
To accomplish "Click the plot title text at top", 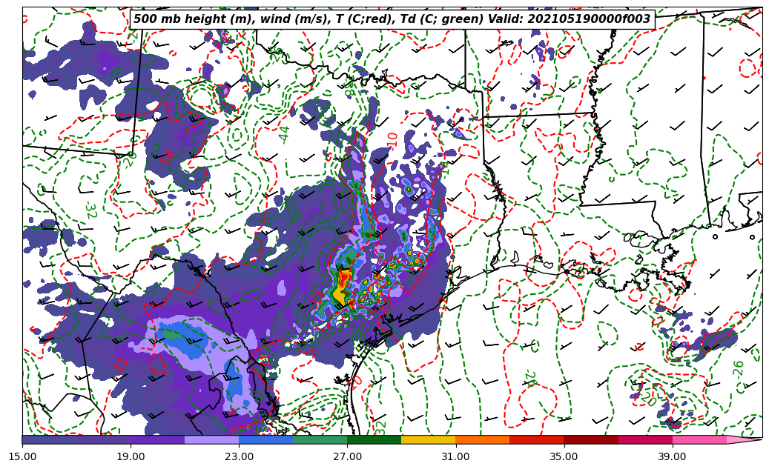I will pyautogui.click(x=392, y=19).
